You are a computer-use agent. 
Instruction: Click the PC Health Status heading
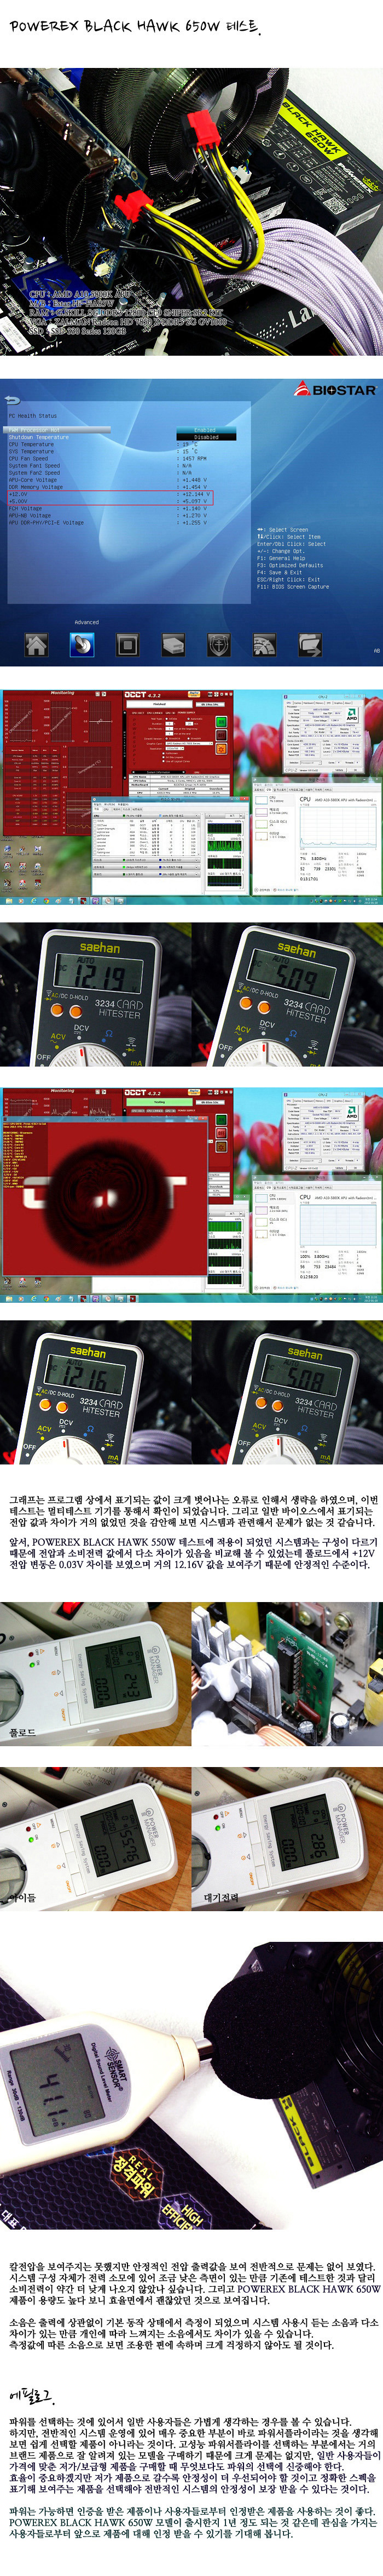click(x=33, y=415)
